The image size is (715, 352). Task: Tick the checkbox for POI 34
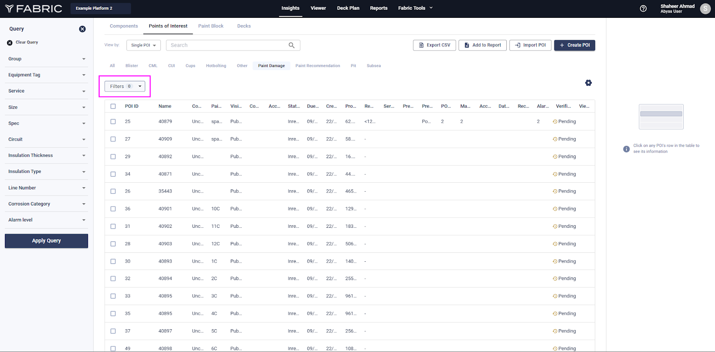(113, 174)
